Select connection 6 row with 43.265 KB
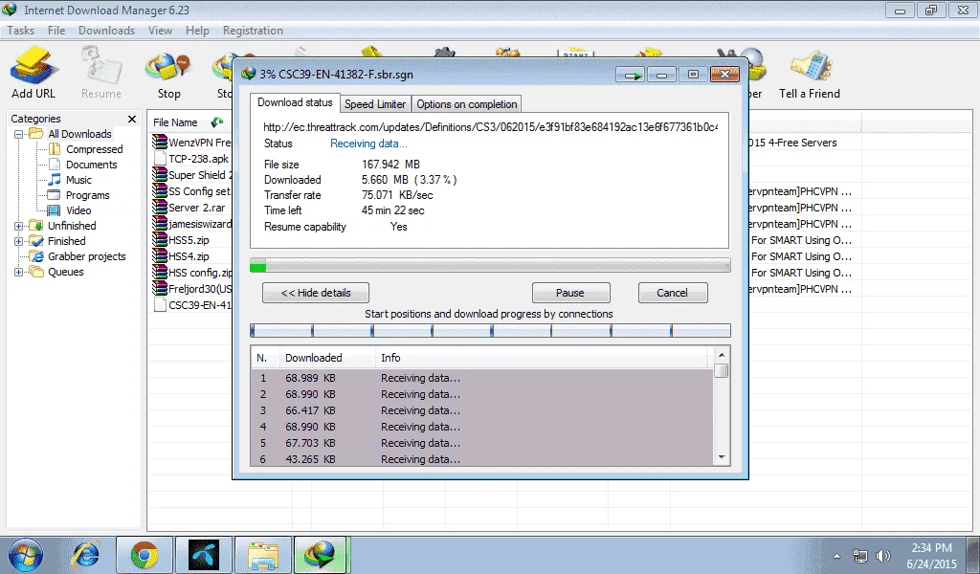The width and height of the screenshot is (980, 574). click(x=482, y=459)
